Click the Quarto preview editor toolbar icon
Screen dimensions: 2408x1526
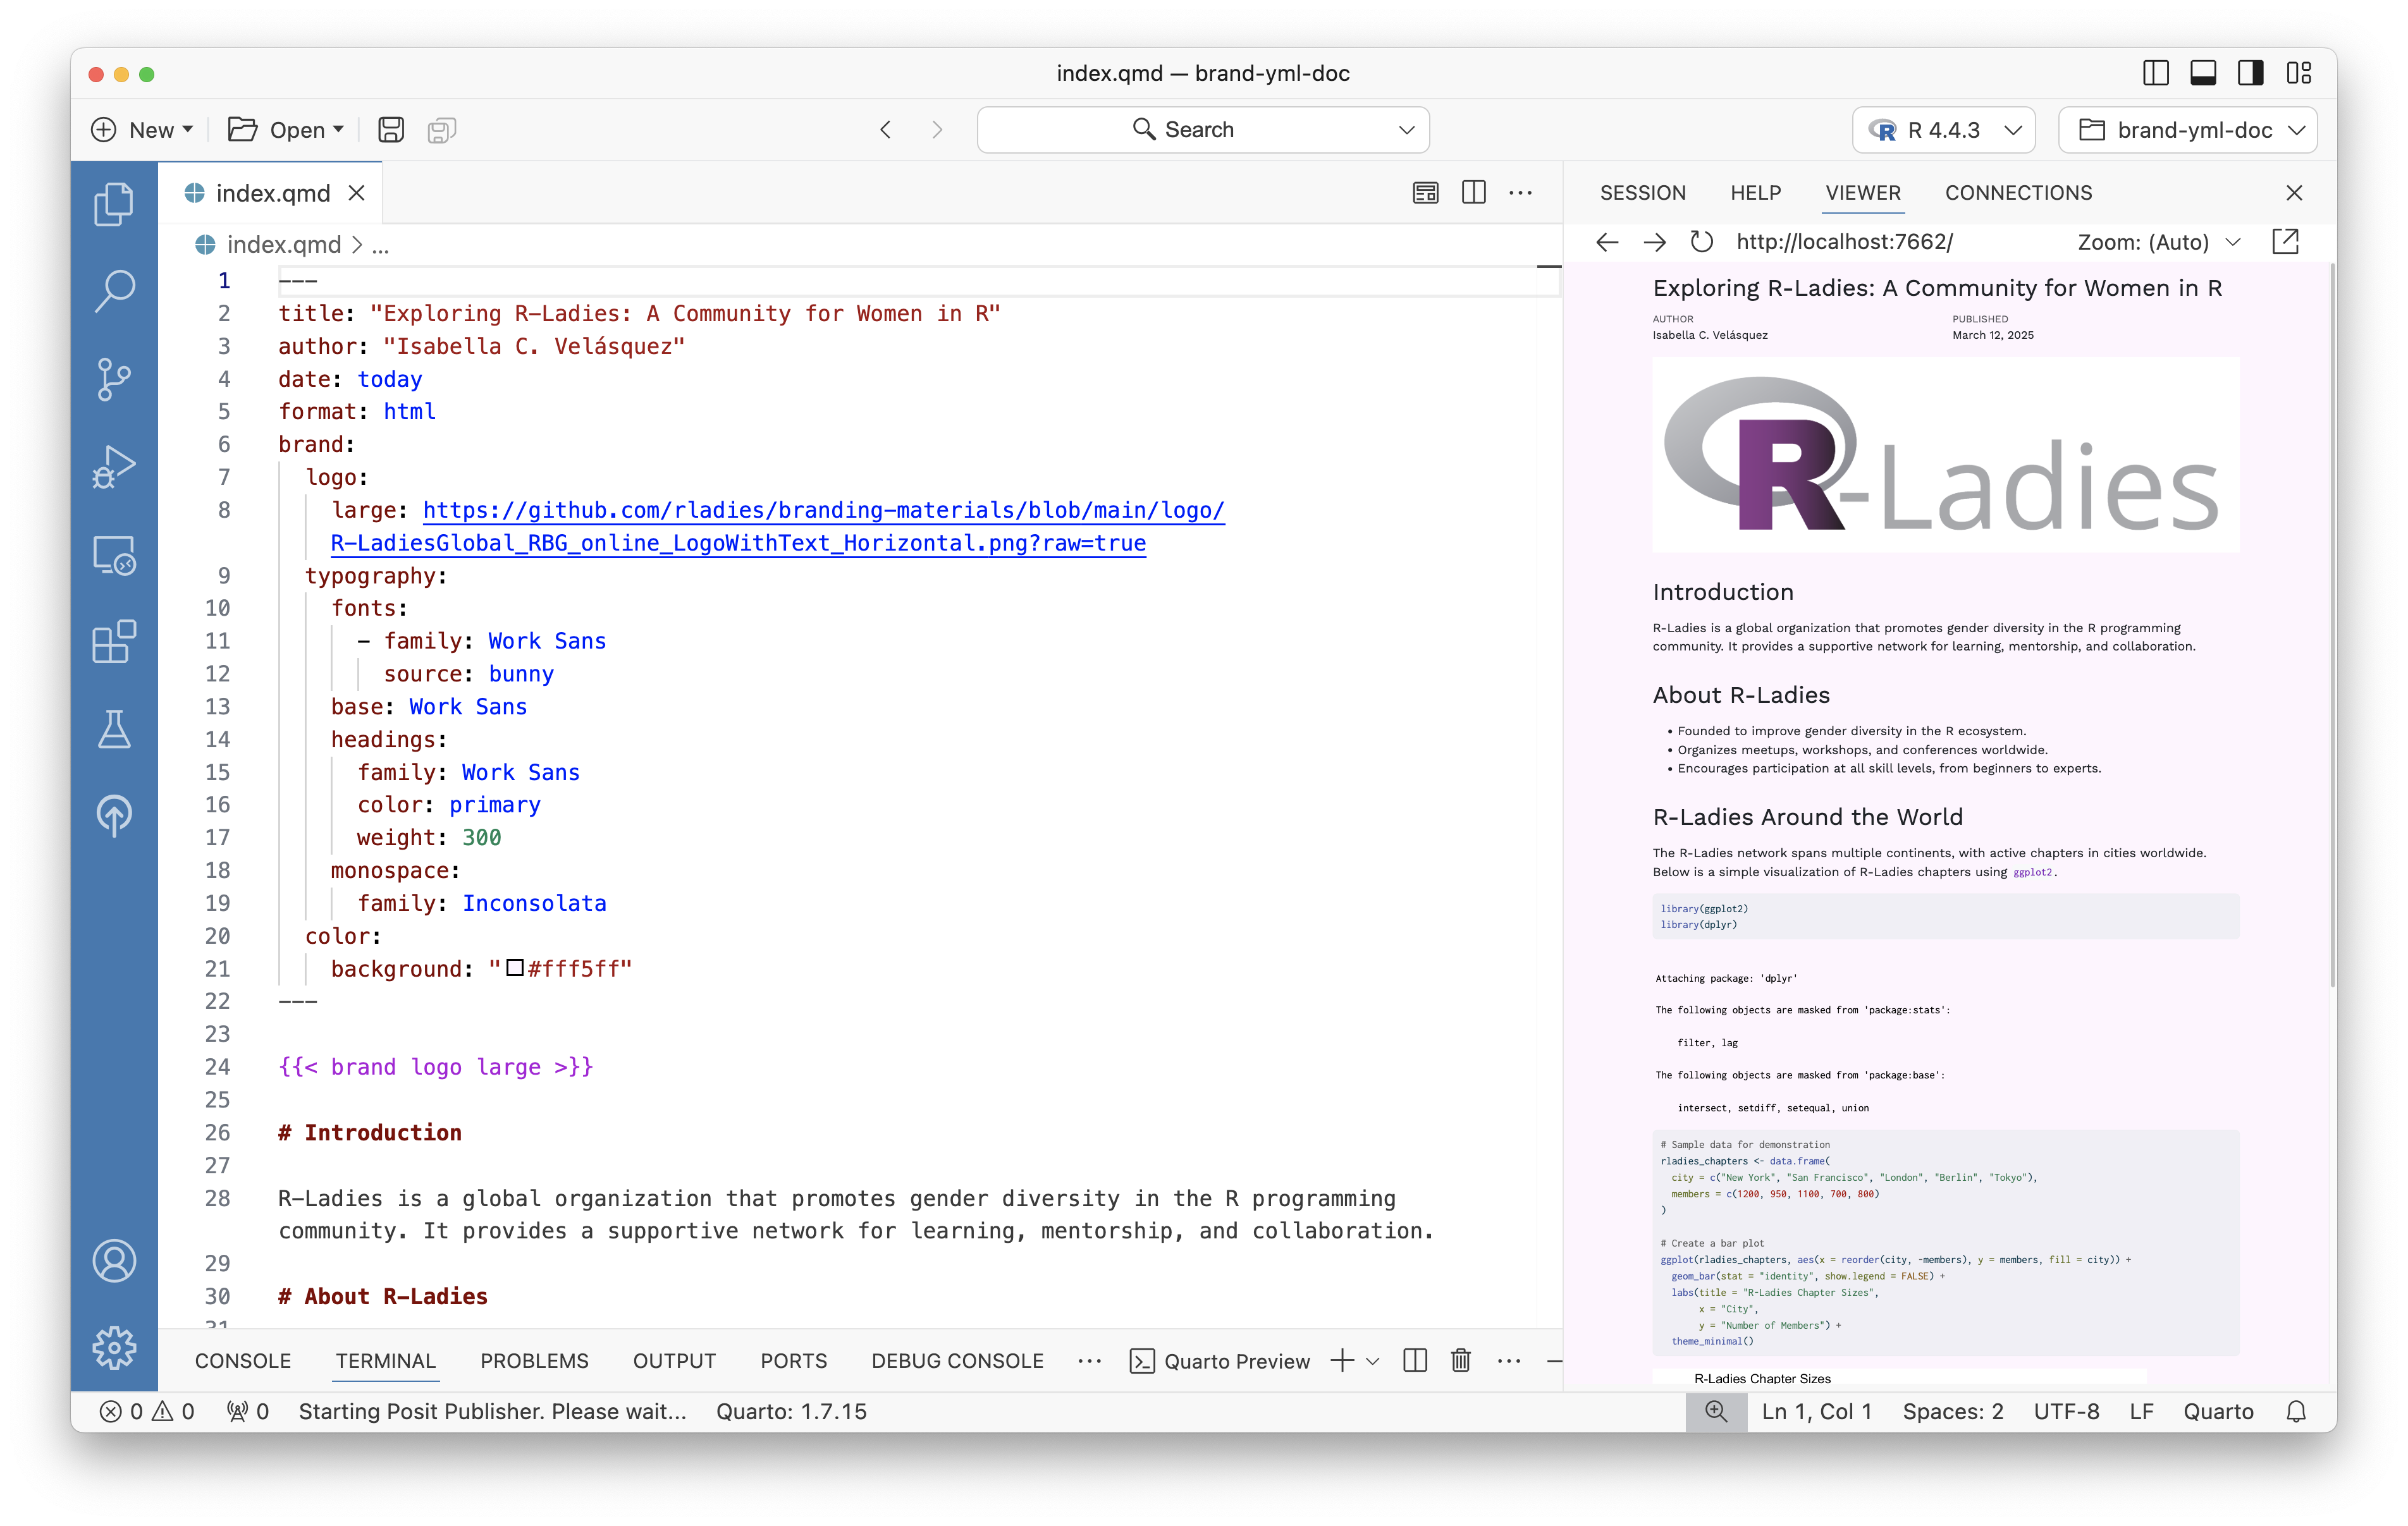1425,193
